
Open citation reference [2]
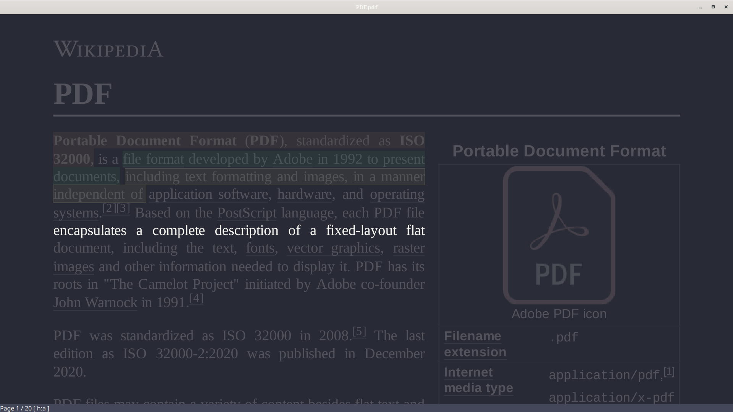coord(109,208)
